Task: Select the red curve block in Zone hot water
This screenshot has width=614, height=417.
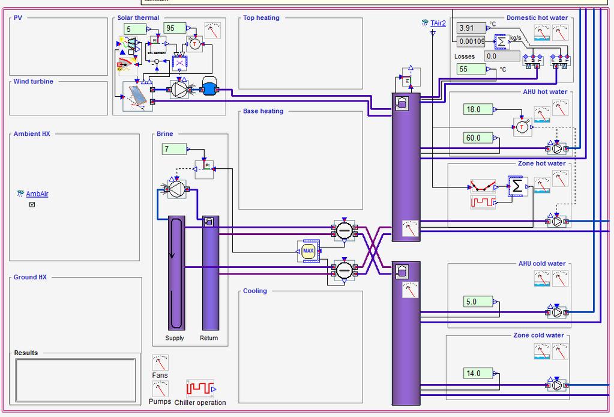Action: pyautogui.click(x=483, y=186)
